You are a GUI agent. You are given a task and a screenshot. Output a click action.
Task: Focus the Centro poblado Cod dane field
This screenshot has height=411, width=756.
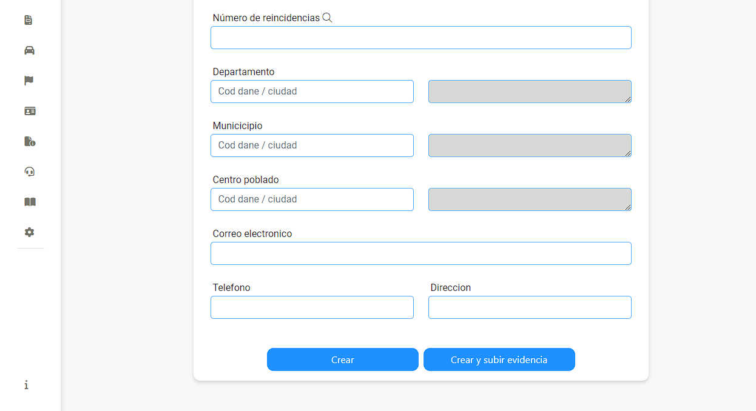(x=312, y=199)
